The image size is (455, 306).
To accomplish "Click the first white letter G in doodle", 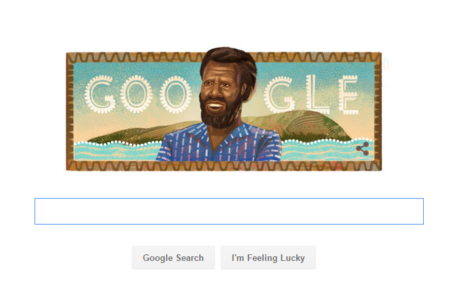I will click(x=100, y=94).
